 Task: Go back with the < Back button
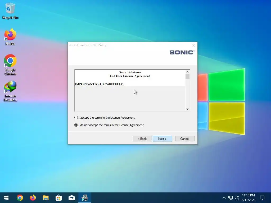click(x=142, y=139)
